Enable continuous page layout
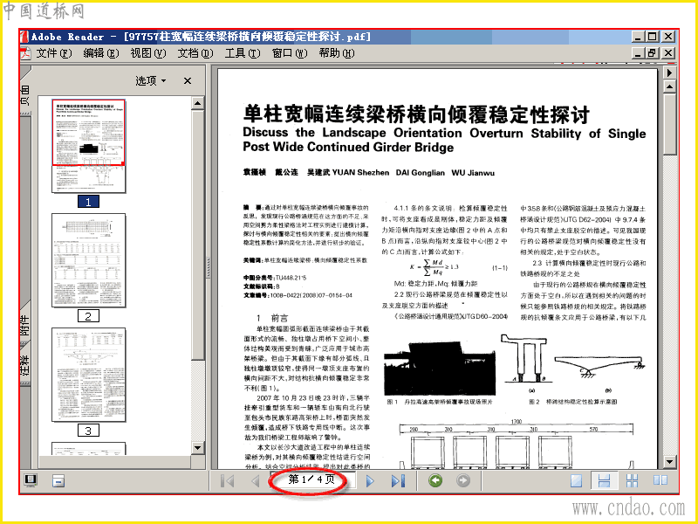This screenshot has height=524, width=698. 604,480
